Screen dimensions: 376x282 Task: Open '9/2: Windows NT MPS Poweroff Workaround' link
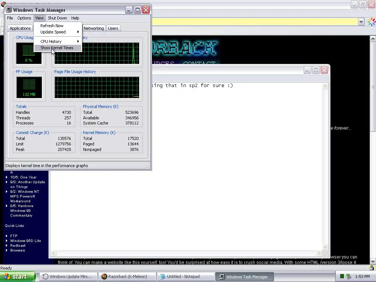click(25, 196)
